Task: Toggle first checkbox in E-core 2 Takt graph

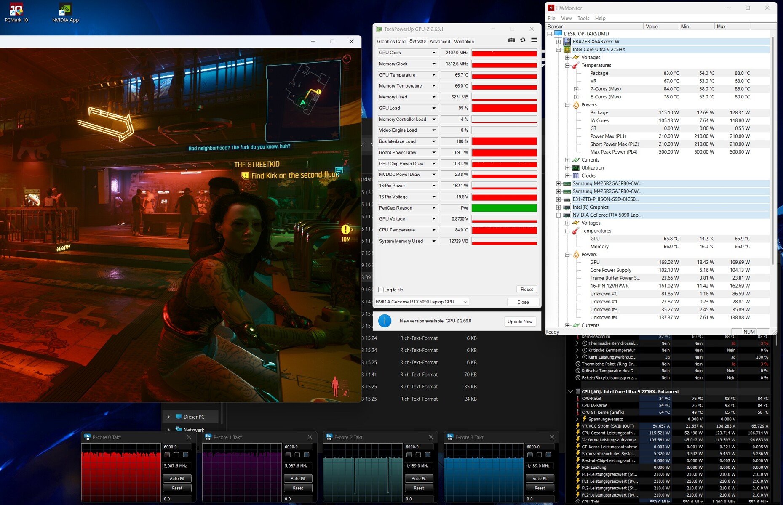Action: tap(409, 455)
